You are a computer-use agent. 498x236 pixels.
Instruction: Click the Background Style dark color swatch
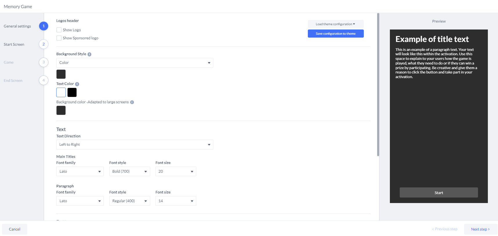coord(61,74)
